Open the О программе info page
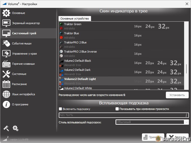Viewport: 191px width, 143px height. pyautogui.click(x=20, y=104)
